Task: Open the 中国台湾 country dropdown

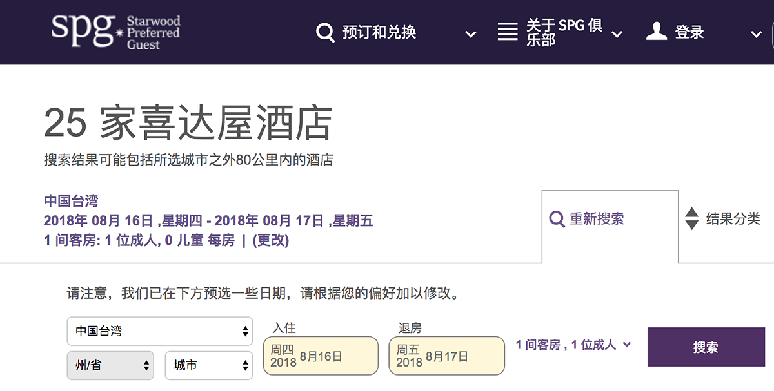Action: tap(160, 331)
